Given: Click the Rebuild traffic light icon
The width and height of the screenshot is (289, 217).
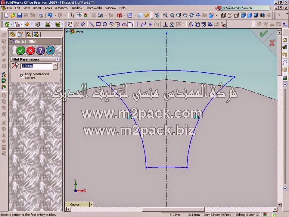Looking at the screenshot, I should click(85, 15).
